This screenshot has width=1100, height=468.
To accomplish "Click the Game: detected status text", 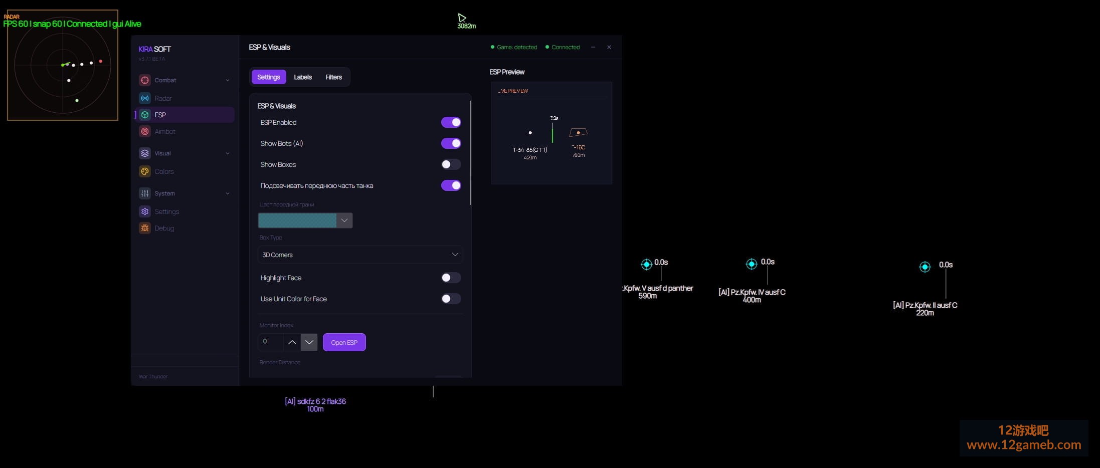I will click(x=517, y=47).
